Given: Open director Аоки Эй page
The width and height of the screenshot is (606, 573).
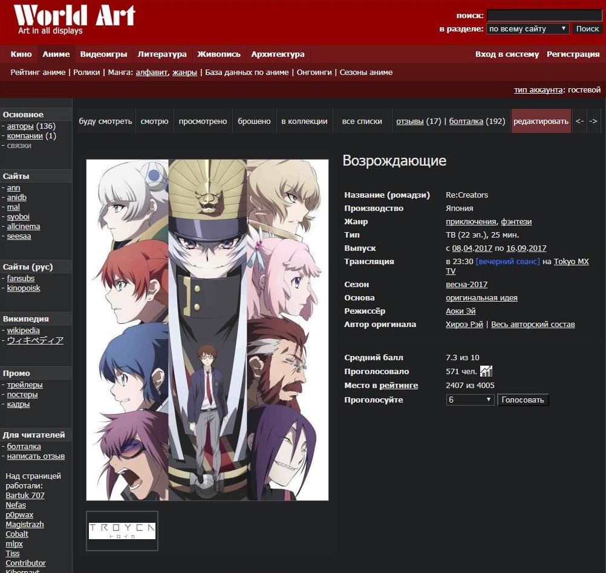Looking at the screenshot, I should 461,311.
